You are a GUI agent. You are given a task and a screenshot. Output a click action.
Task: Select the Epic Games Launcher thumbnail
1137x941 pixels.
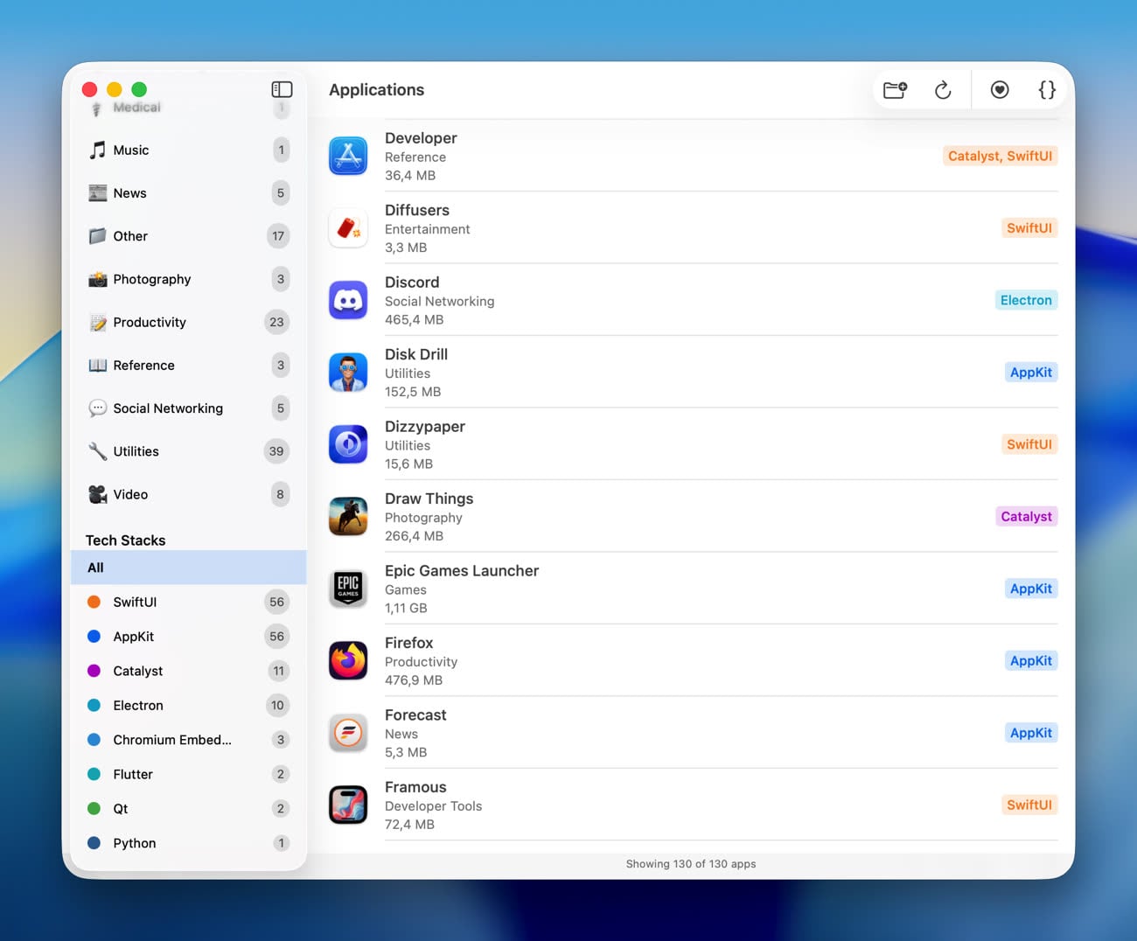(x=348, y=589)
